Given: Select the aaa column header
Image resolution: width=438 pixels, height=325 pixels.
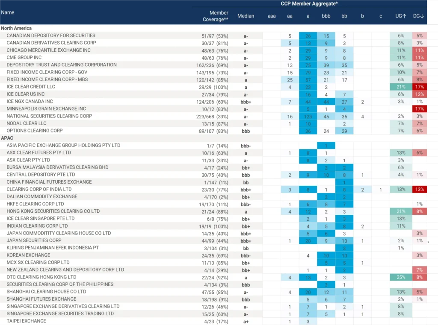Looking at the screenshot, I should (x=272, y=16).
